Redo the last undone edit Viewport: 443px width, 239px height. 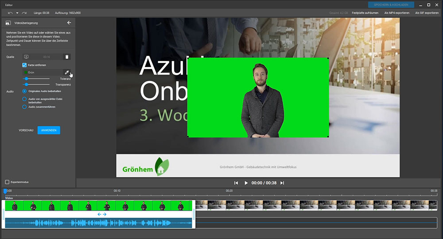coord(24,13)
